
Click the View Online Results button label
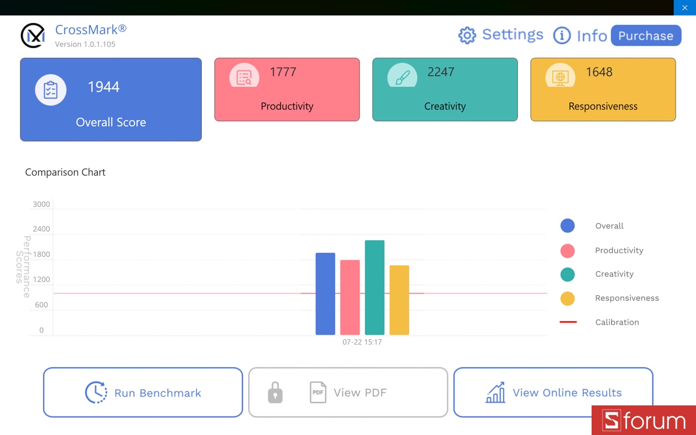tap(567, 393)
